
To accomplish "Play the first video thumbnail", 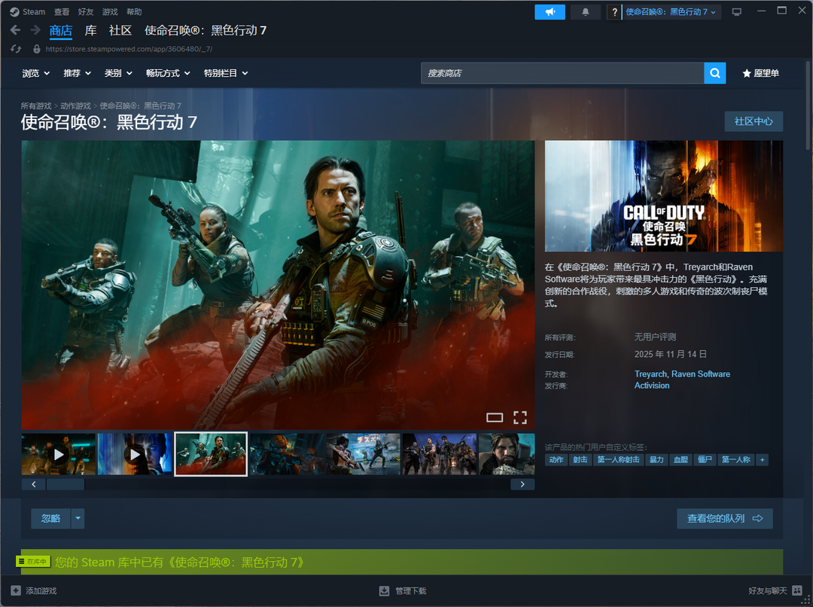I will (59, 454).
